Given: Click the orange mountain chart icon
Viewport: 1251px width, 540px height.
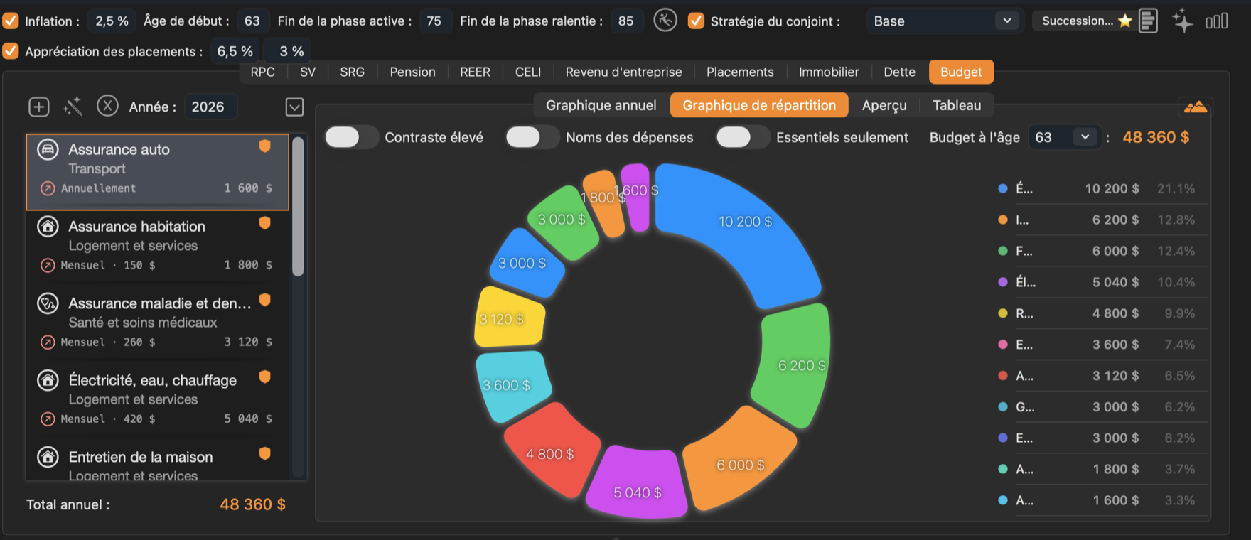Looking at the screenshot, I should (x=1196, y=107).
